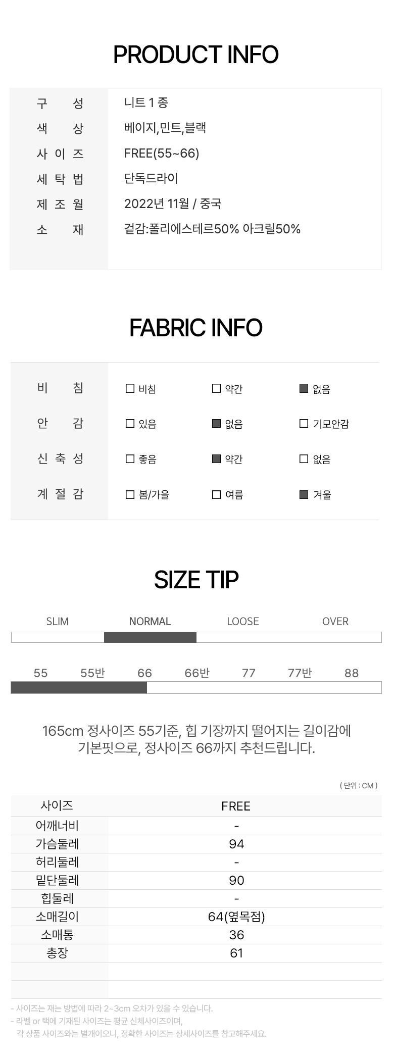Select the OVER fit label

[x=335, y=621]
